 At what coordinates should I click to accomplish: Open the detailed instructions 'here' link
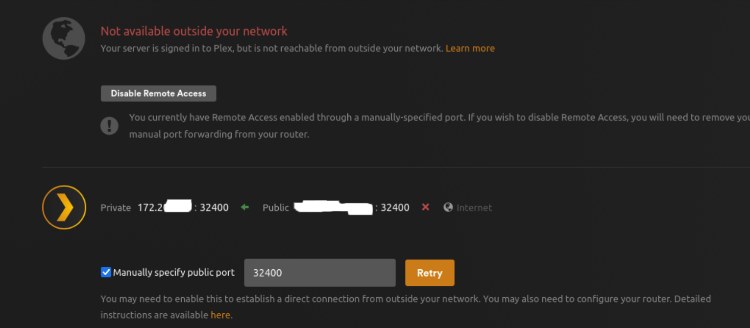tap(220, 315)
